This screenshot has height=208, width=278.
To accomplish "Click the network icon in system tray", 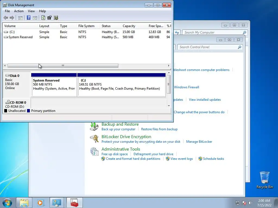I will (x=237, y=203).
